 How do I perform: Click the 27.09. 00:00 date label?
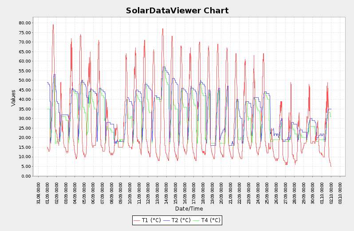coord(285,193)
